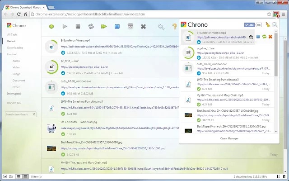Select the Finished category in sidebar
Viewport: 289px width, 181px height.
coord(12,54)
